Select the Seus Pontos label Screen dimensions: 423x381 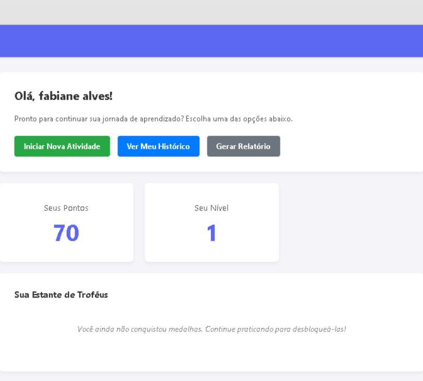click(x=66, y=208)
